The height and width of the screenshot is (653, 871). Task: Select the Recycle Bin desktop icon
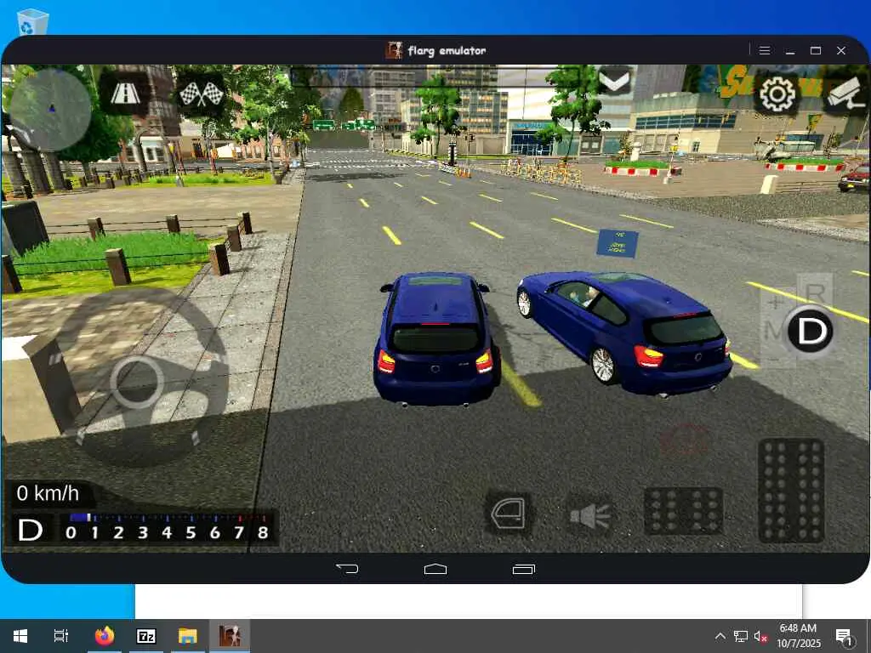33,23
